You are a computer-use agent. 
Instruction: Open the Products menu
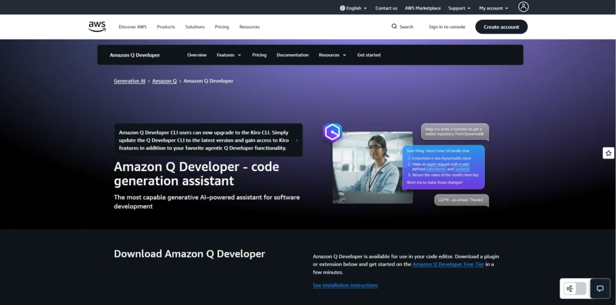point(166,26)
